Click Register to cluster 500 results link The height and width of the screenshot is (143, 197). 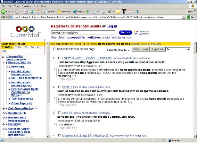(x=76, y=26)
